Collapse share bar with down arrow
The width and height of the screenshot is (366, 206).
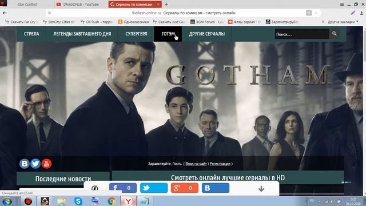(x=261, y=188)
